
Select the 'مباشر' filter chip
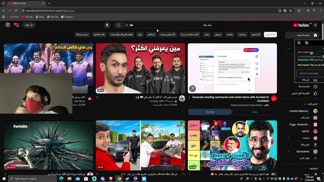(x=207, y=34)
